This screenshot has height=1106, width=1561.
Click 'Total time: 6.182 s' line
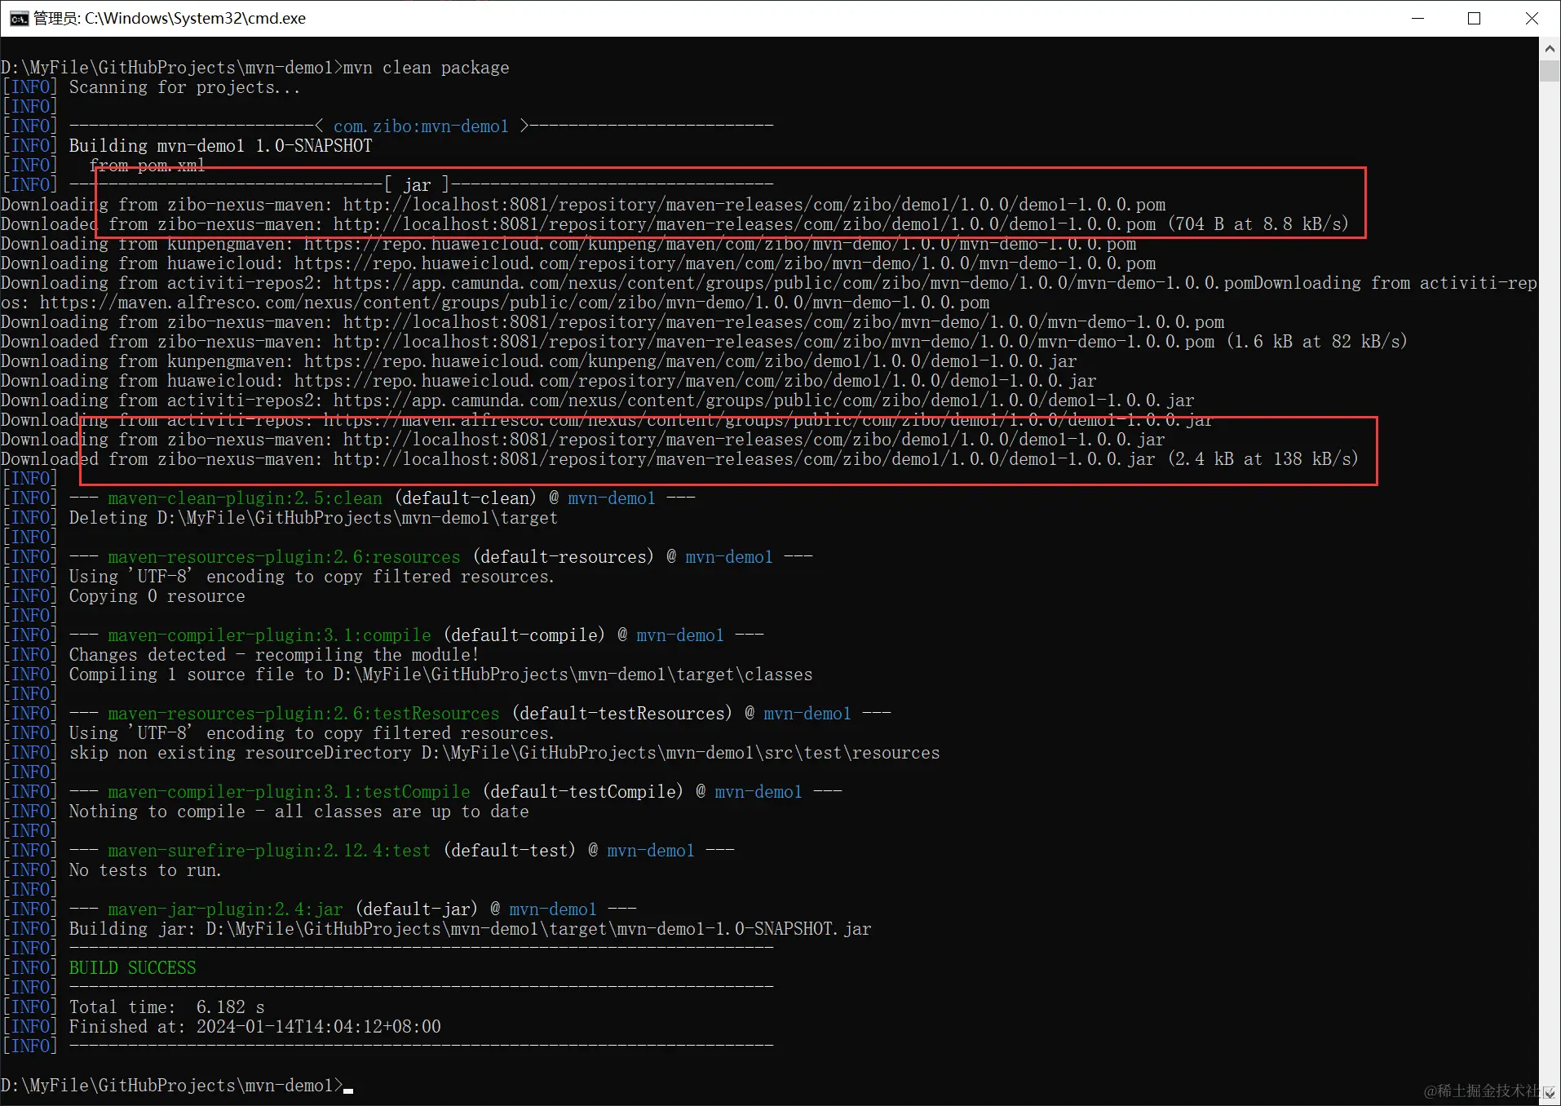pyautogui.click(x=166, y=1007)
